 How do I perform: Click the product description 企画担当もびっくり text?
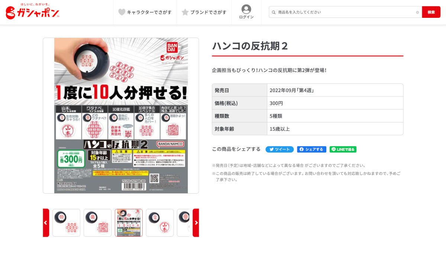tap(269, 70)
